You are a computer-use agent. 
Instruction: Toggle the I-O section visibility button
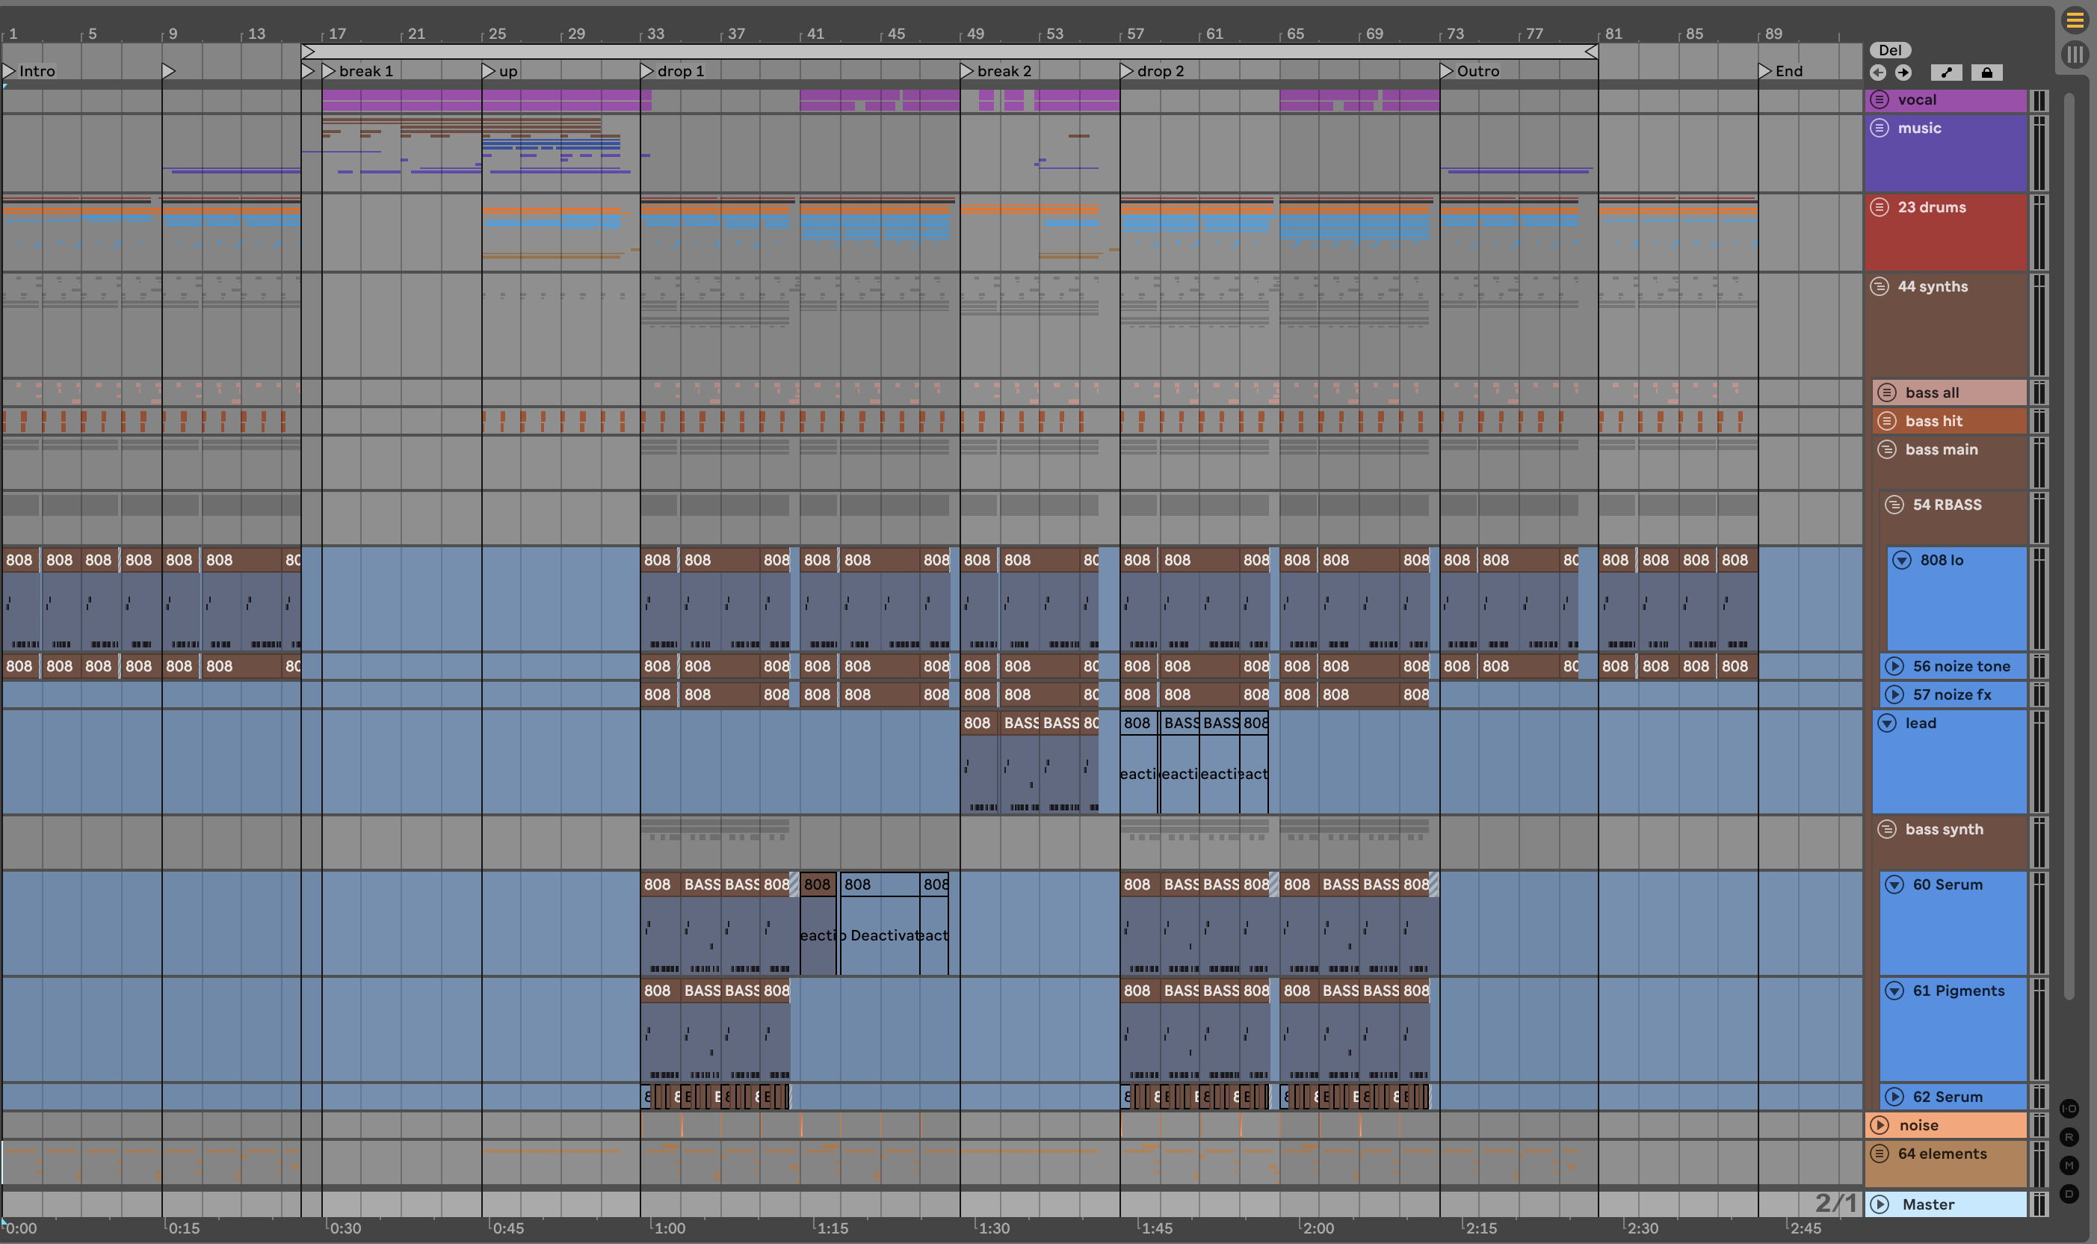[x=2069, y=1108]
